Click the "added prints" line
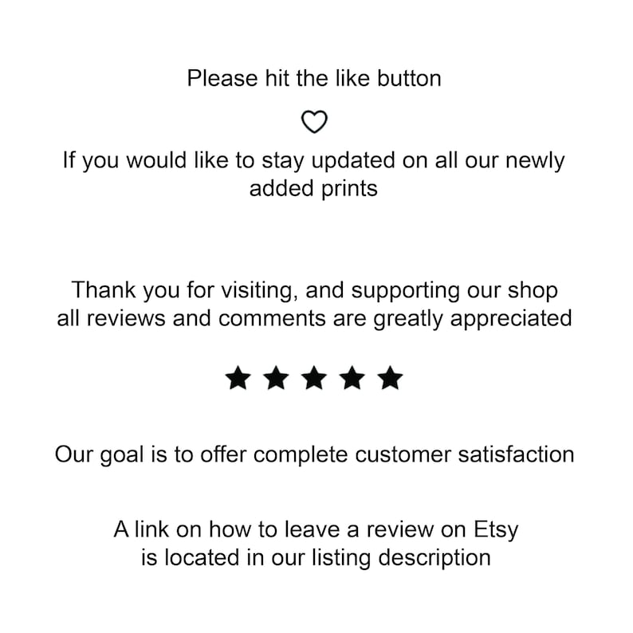 click(x=313, y=189)
